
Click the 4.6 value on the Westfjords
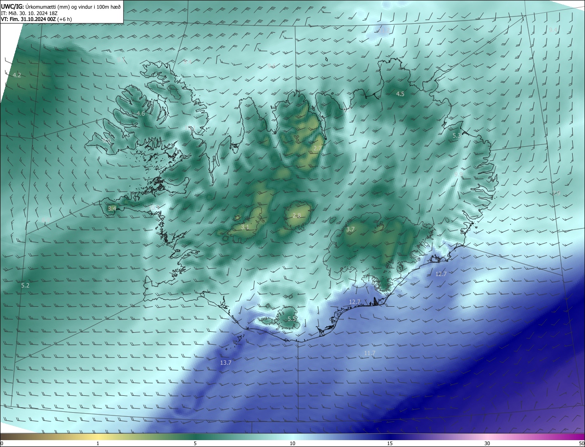point(141,114)
